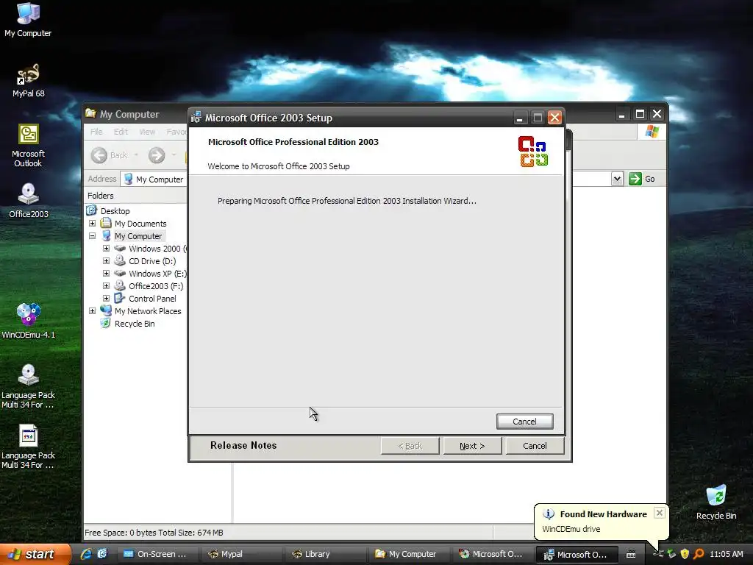Expand the CD Drive (D:) node
The image size is (753, 565).
coord(106,261)
